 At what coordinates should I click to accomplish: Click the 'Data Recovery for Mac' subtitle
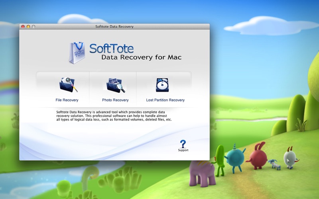[x=141, y=57]
